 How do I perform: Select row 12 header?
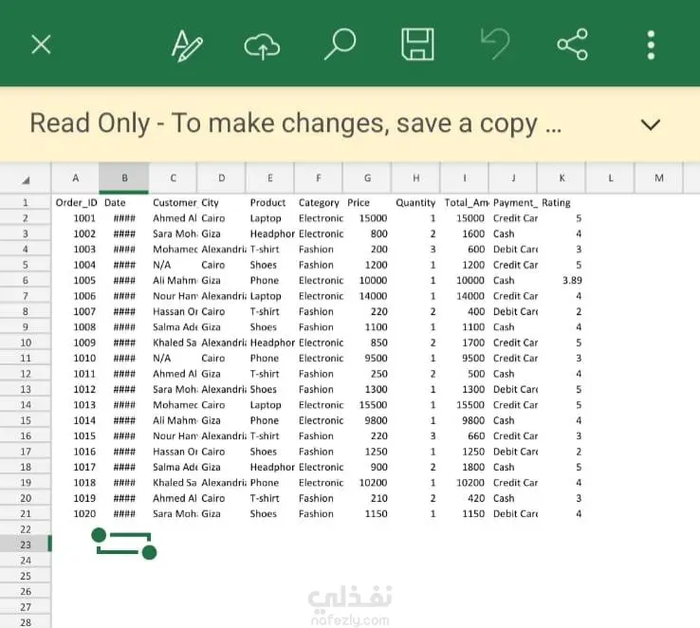pyautogui.click(x=26, y=374)
